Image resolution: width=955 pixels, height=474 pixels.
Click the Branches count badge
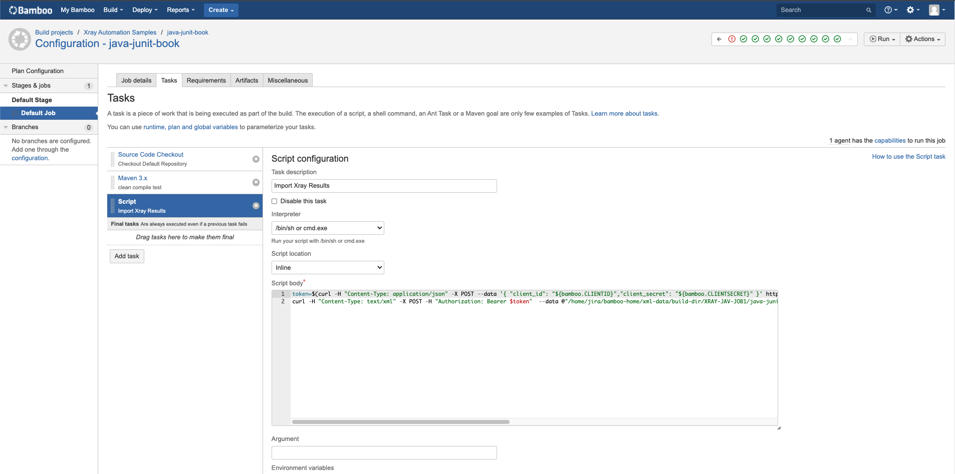(89, 127)
